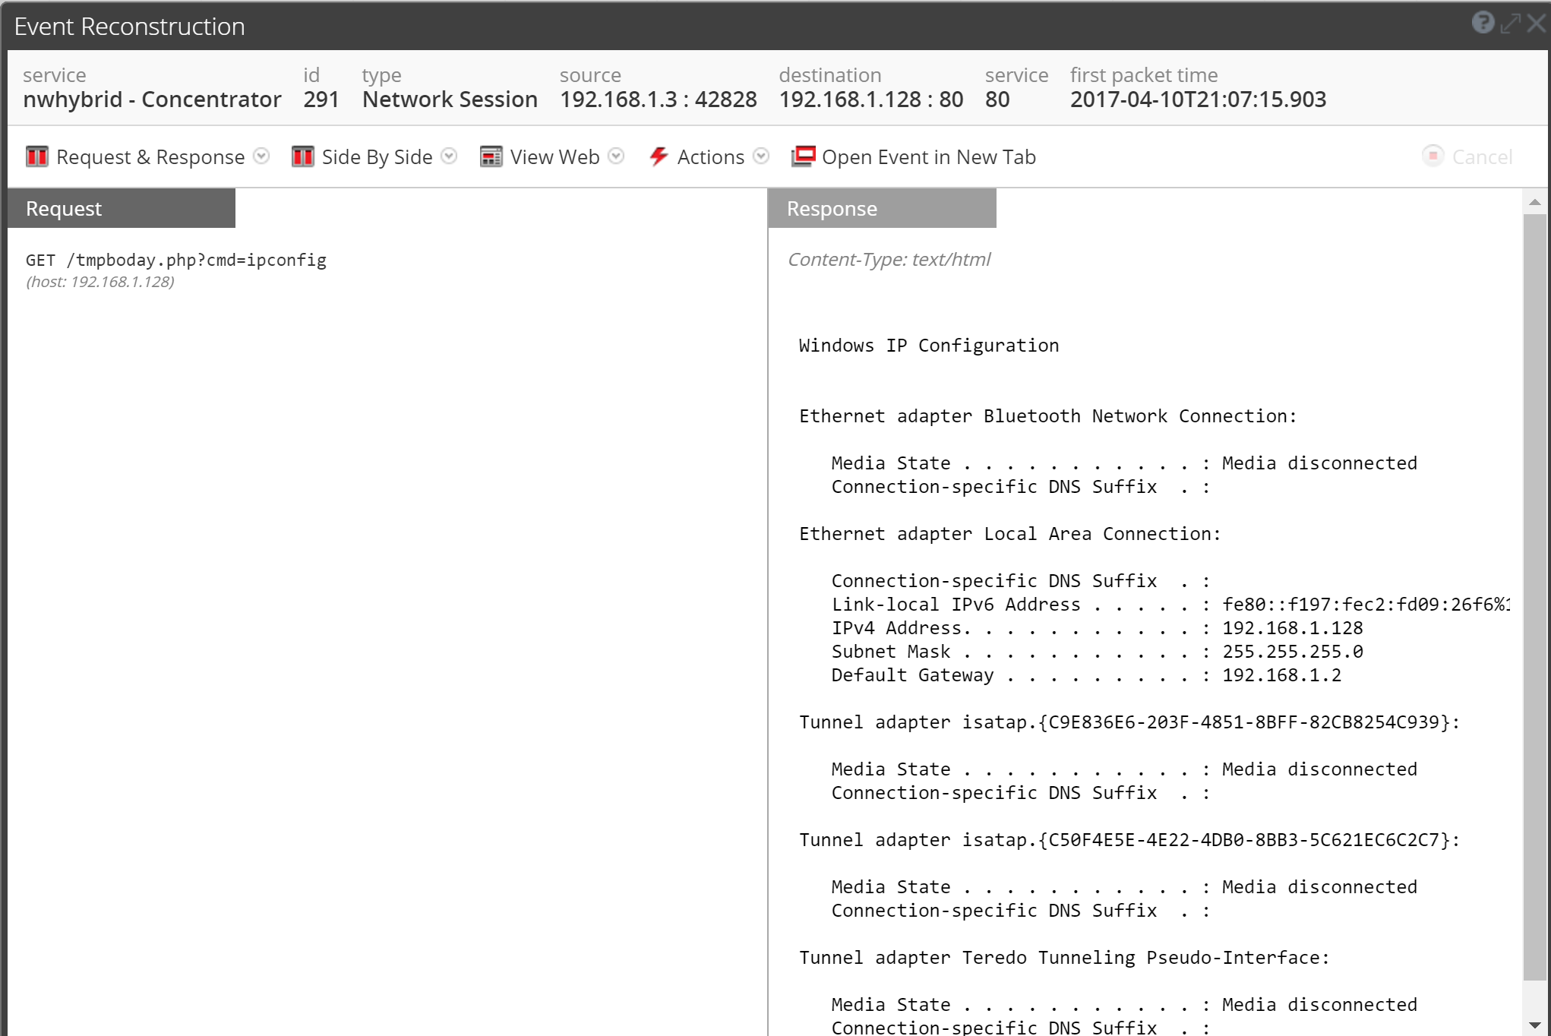Select the Request panel header
1551x1036 pixels.
(63, 207)
